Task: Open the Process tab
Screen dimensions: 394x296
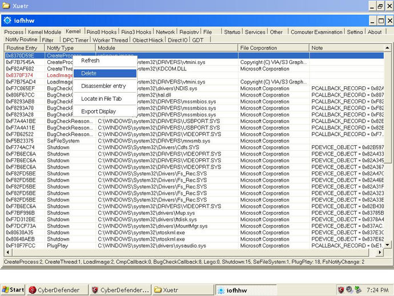Action: point(14,32)
